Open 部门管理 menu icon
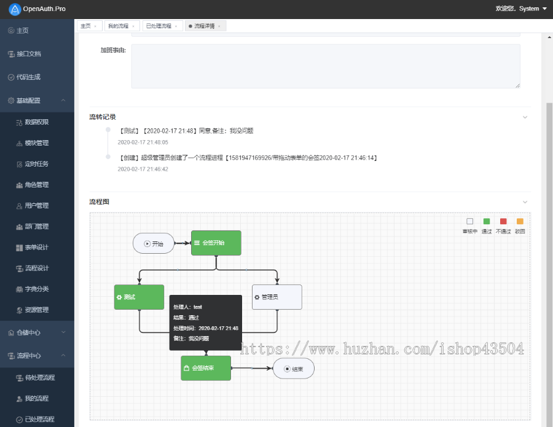The image size is (553, 427). (20, 227)
